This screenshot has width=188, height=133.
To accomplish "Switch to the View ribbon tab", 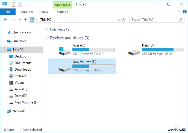I will coord(45,12).
